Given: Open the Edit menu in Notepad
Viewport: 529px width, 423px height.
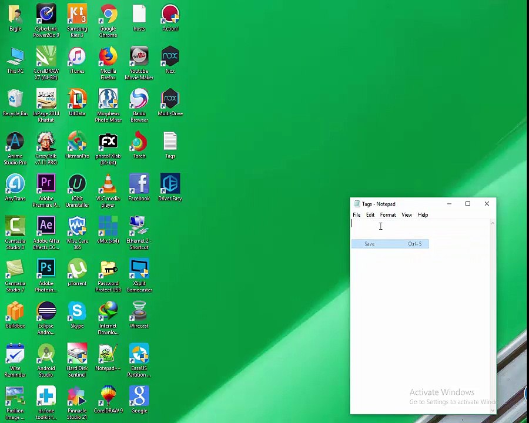Looking at the screenshot, I should [x=370, y=215].
